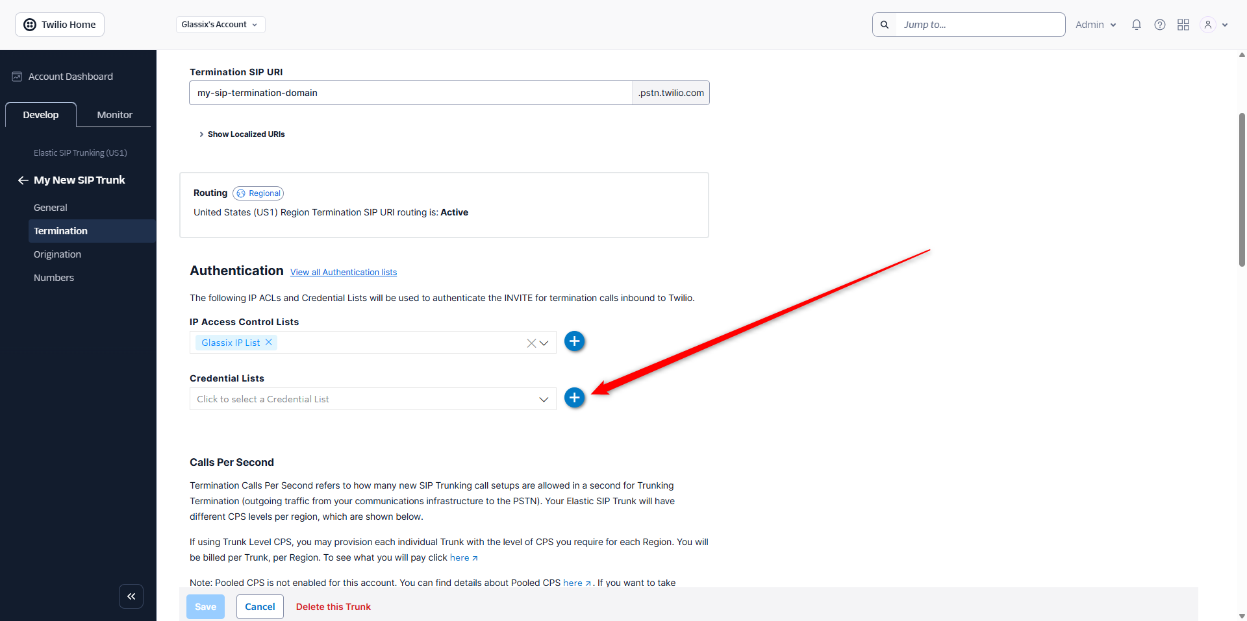The image size is (1247, 621).
Task: Go back via arrow beside My New SIP Trunk
Action: click(x=23, y=180)
